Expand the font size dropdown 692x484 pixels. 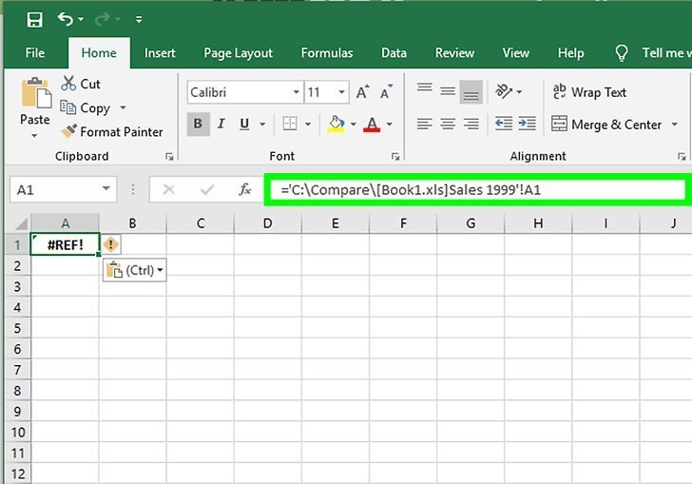pos(341,92)
